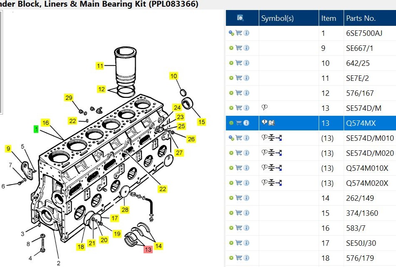Select part number SE574D/M

pyautogui.click(x=364, y=108)
